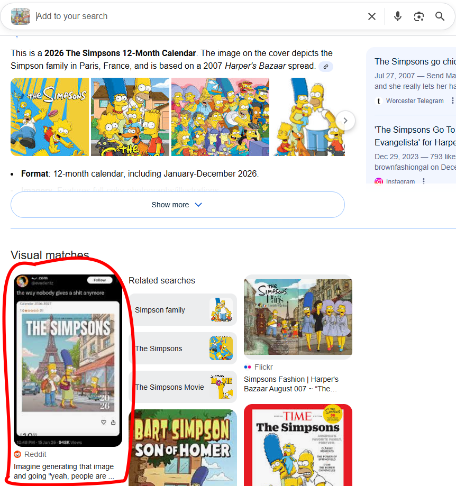The image size is (456, 486).
Task: Open 'The Simpsons Go To' Harper's article
Action: [x=415, y=136]
